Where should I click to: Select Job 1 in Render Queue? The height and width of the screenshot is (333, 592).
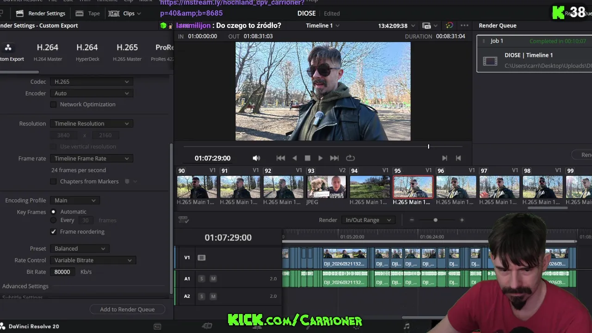click(534, 54)
